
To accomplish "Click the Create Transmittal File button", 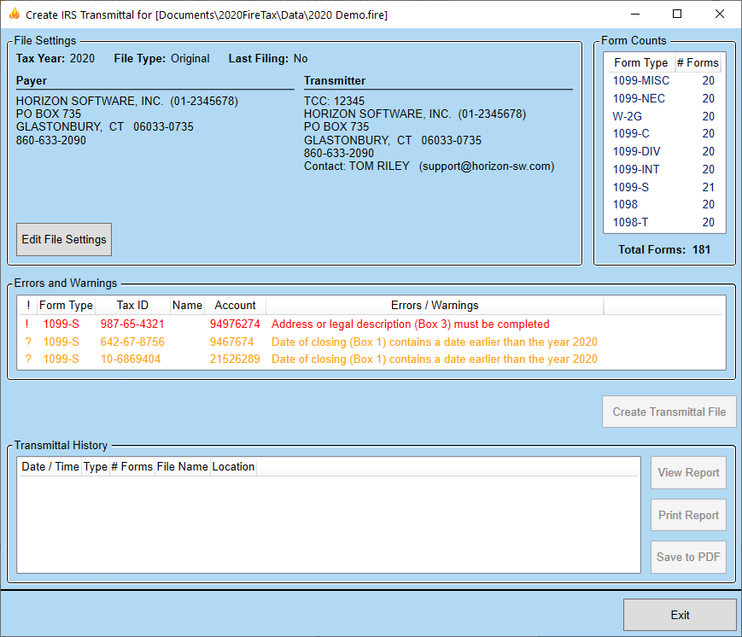I will [x=669, y=412].
